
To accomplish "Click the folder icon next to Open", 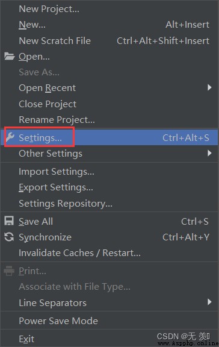I will (x=9, y=56).
